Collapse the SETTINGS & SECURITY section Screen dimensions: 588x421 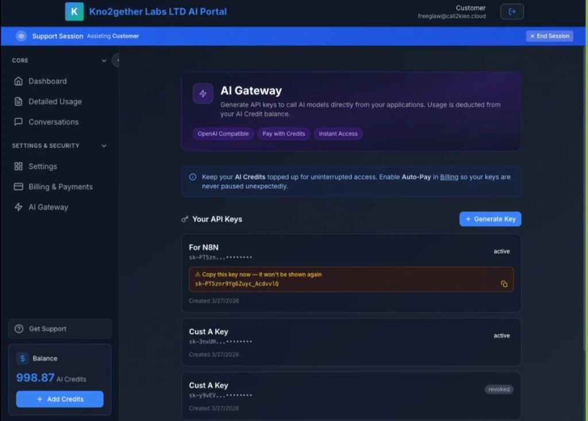[x=104, y=145]
